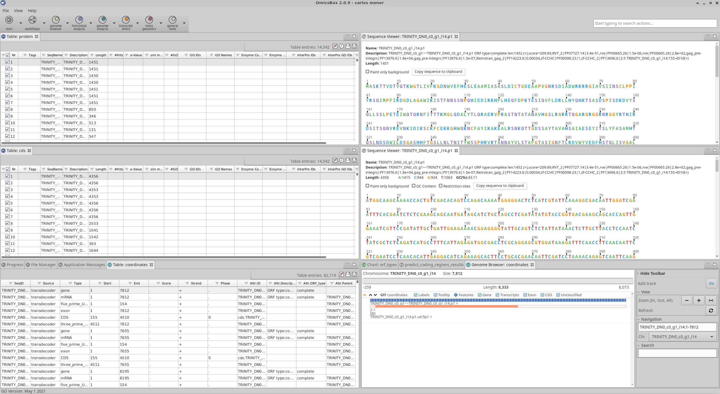
Task: Open the genome browser toolbar icon
Action: pos(56,20)
